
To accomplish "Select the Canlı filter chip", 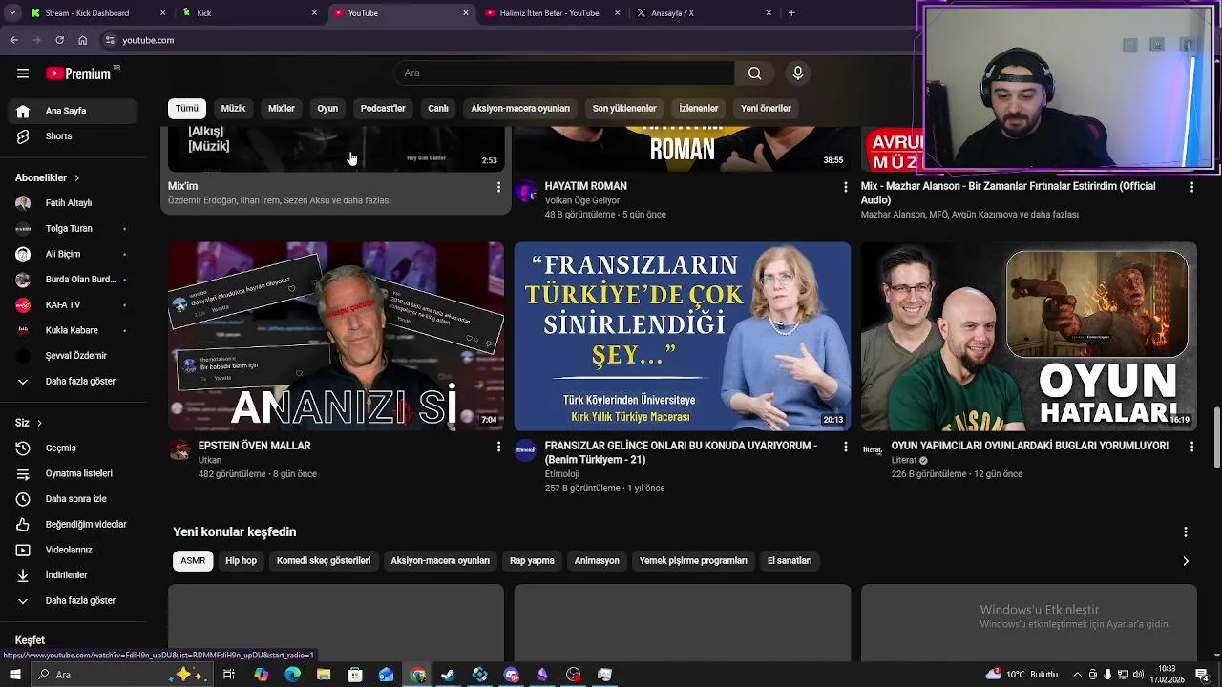I will tap(438, 109).
